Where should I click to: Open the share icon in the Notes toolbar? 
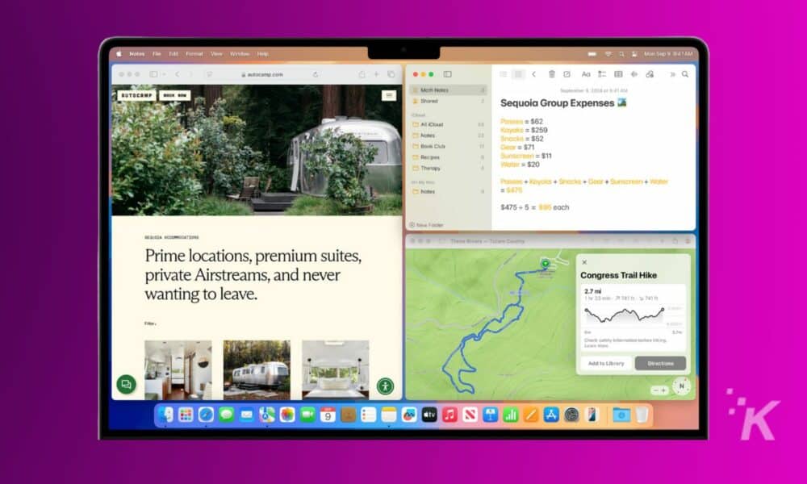tap(650, 73)
